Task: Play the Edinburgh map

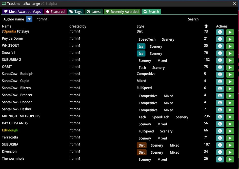Action: tap(230, 131)
